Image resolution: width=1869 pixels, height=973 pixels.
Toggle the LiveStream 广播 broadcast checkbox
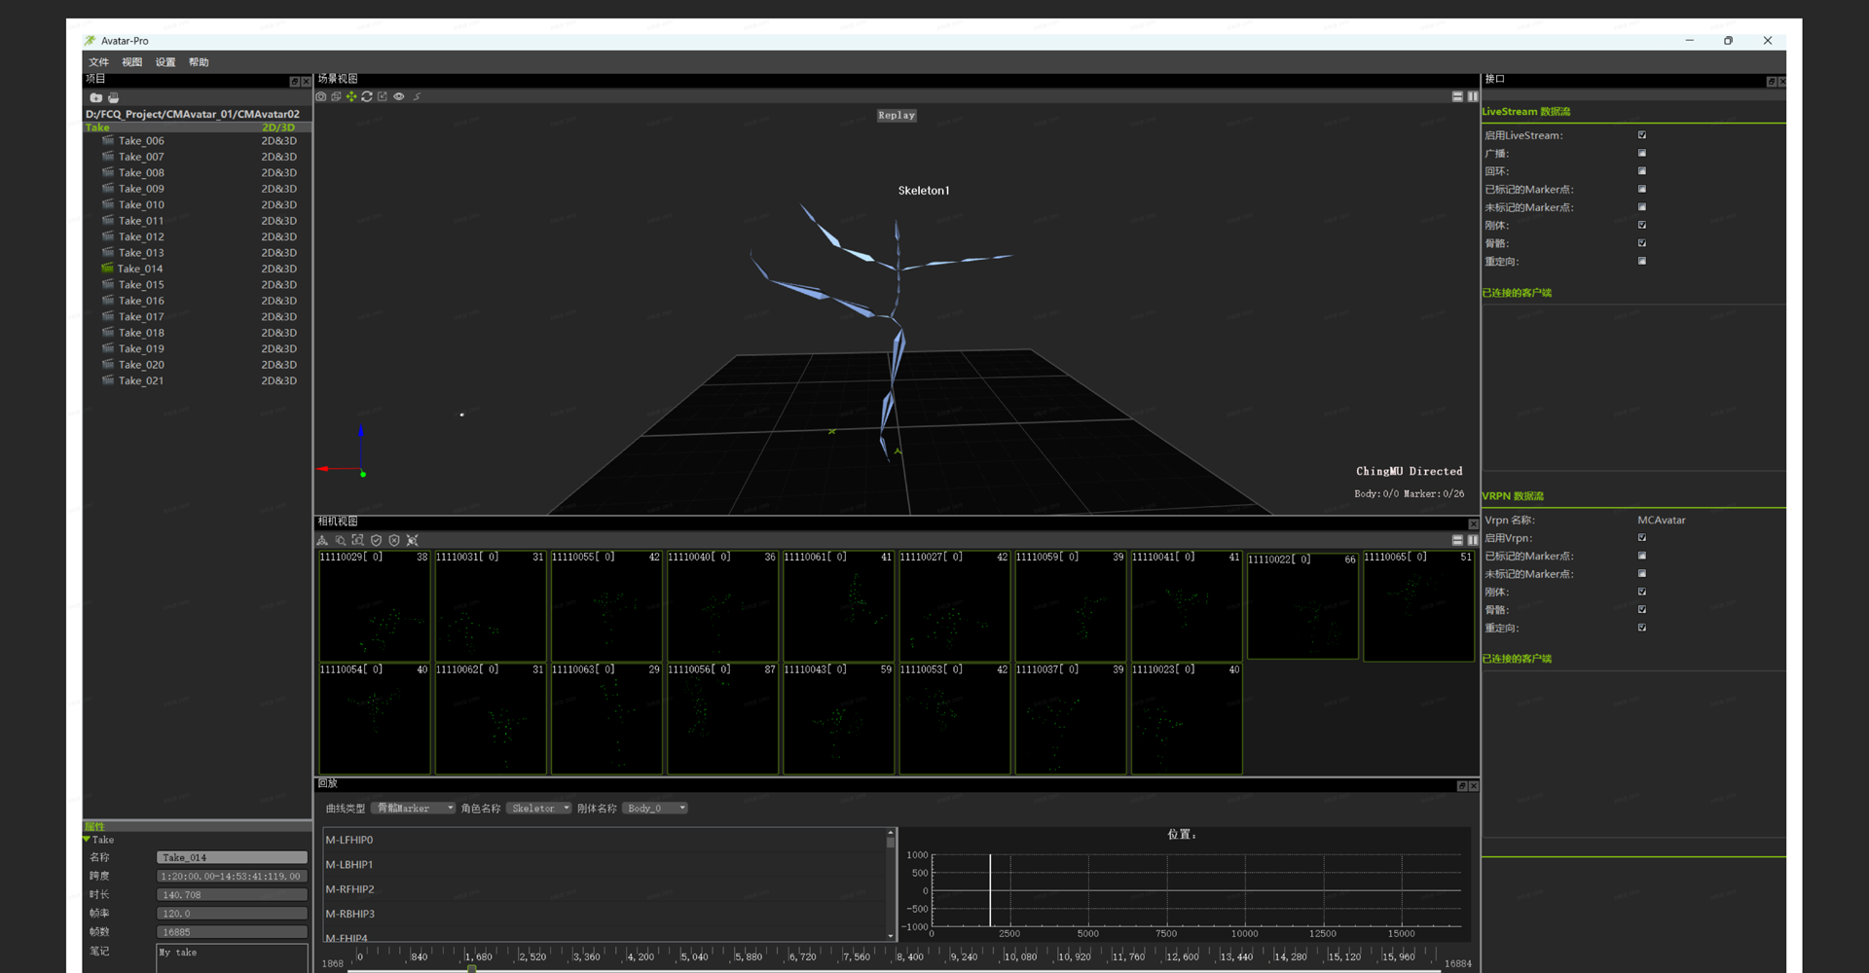(x=1642, y=154)
